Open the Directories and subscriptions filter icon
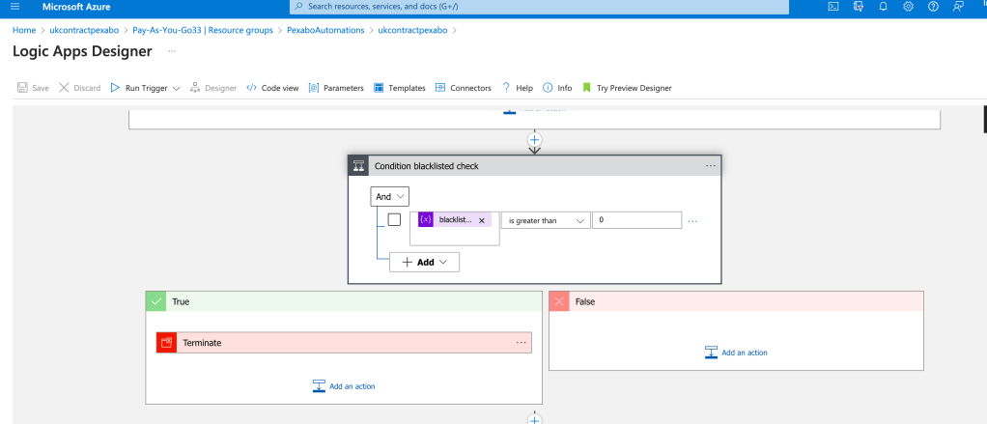987x424 pixels. click(858, 7)
